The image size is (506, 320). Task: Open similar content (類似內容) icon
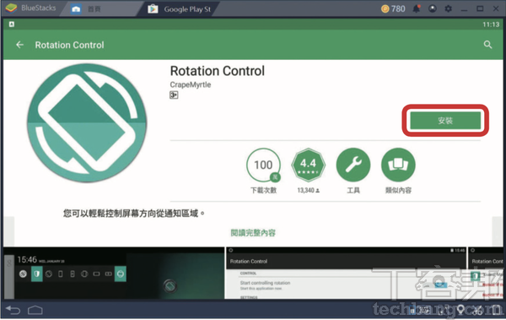(x=398, y=165)
